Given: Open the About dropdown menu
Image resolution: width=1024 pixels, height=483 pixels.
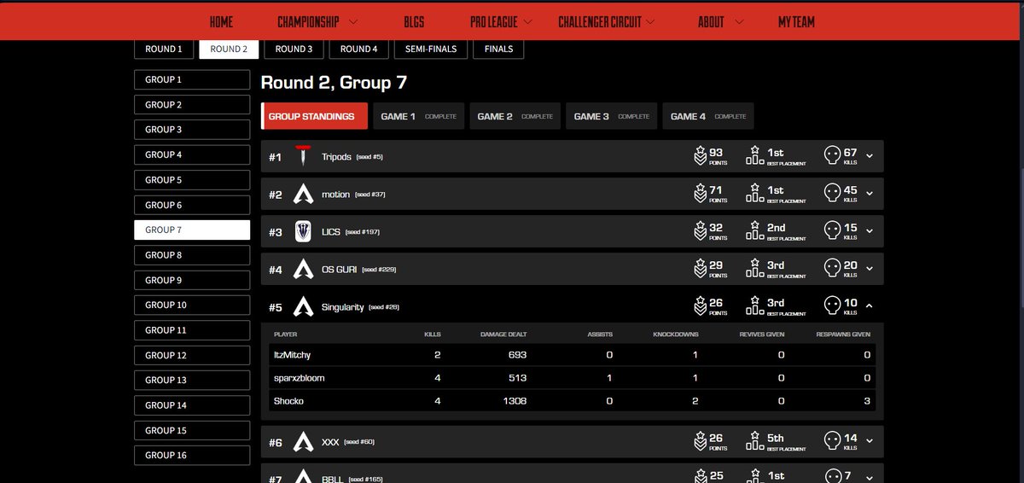Looking at the screenshot, I should pos(720,22).
